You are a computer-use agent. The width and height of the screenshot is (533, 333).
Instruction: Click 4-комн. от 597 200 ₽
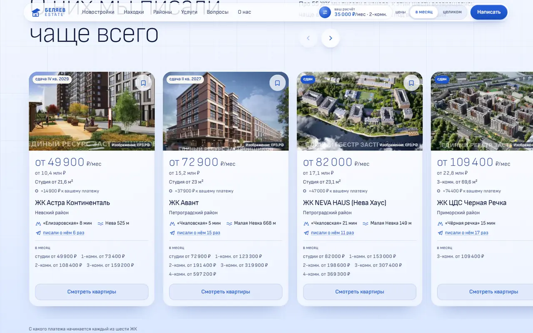pos(193,274)
